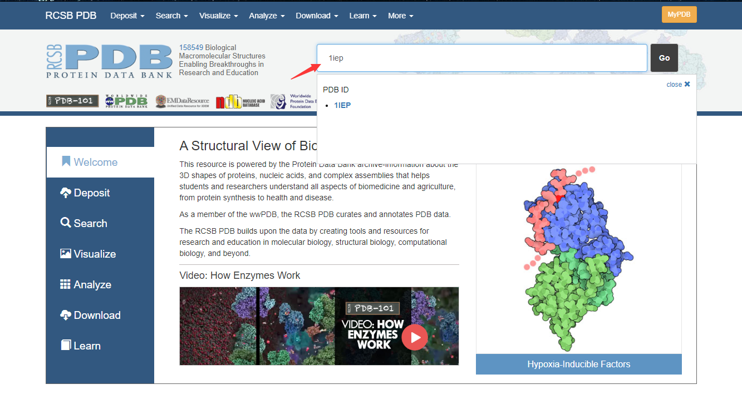Expand the Visualize navbar menu
742x394 pixels.
pos(219,16)
